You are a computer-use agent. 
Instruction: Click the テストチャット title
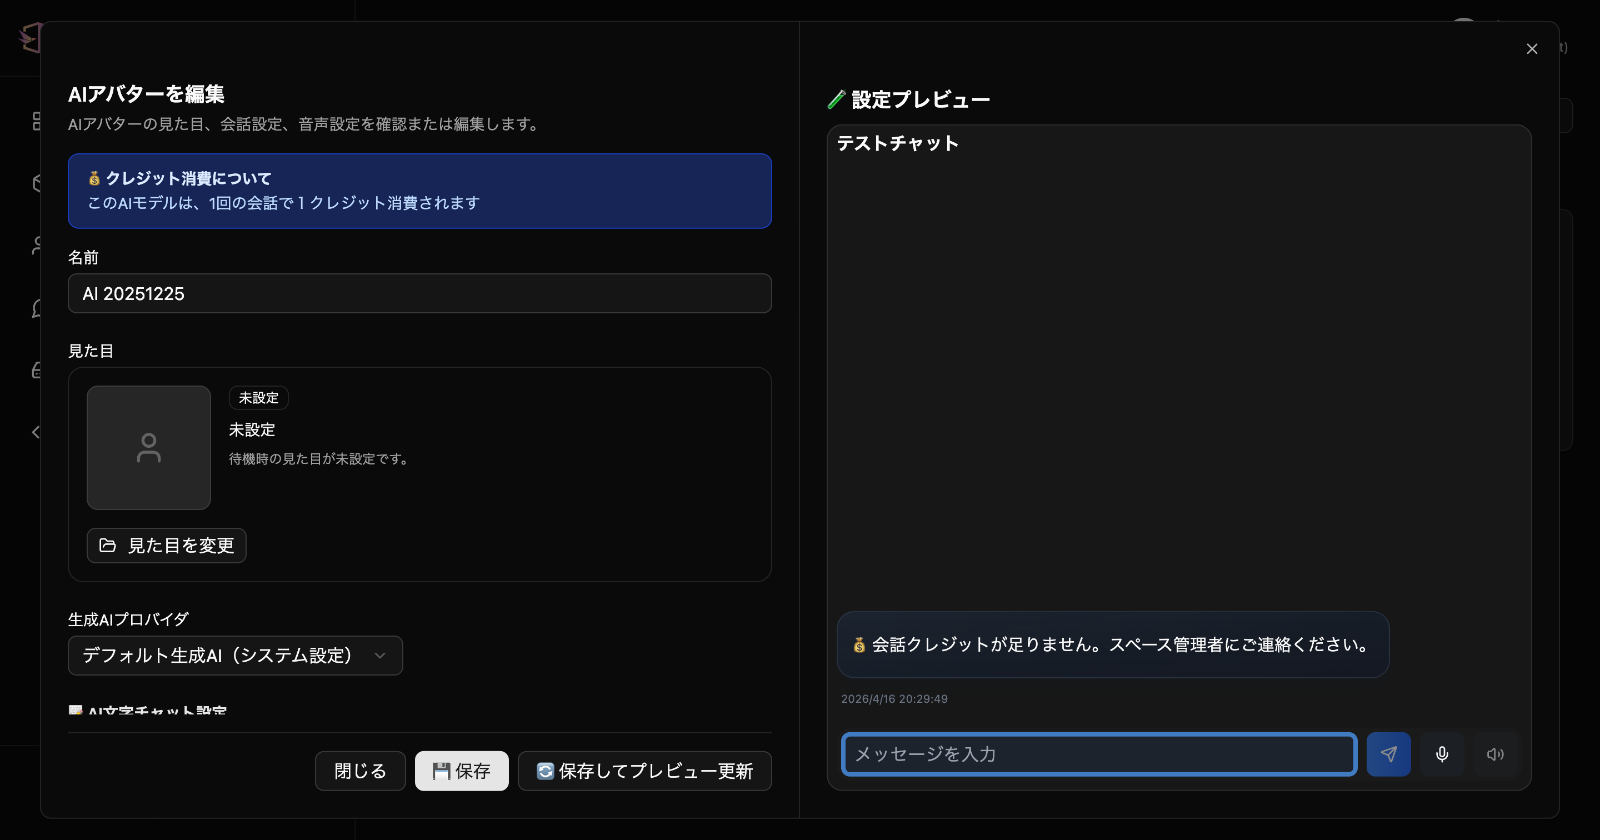[898, 143]
